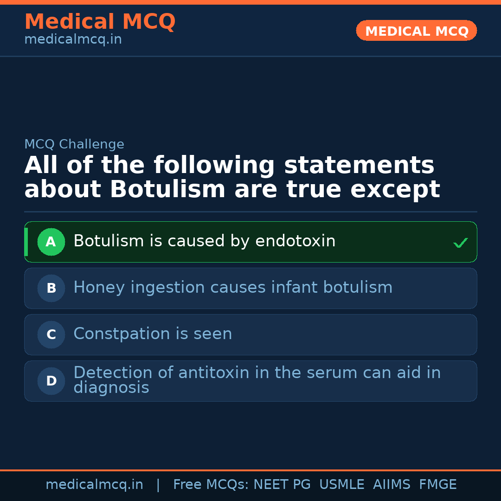This screenshot has height=501, width=501.
Task: Click 'USMLE' in the footer
Action: [342, 485]
